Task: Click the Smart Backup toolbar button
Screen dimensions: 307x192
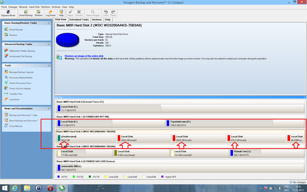Action: tap(26, 13)
